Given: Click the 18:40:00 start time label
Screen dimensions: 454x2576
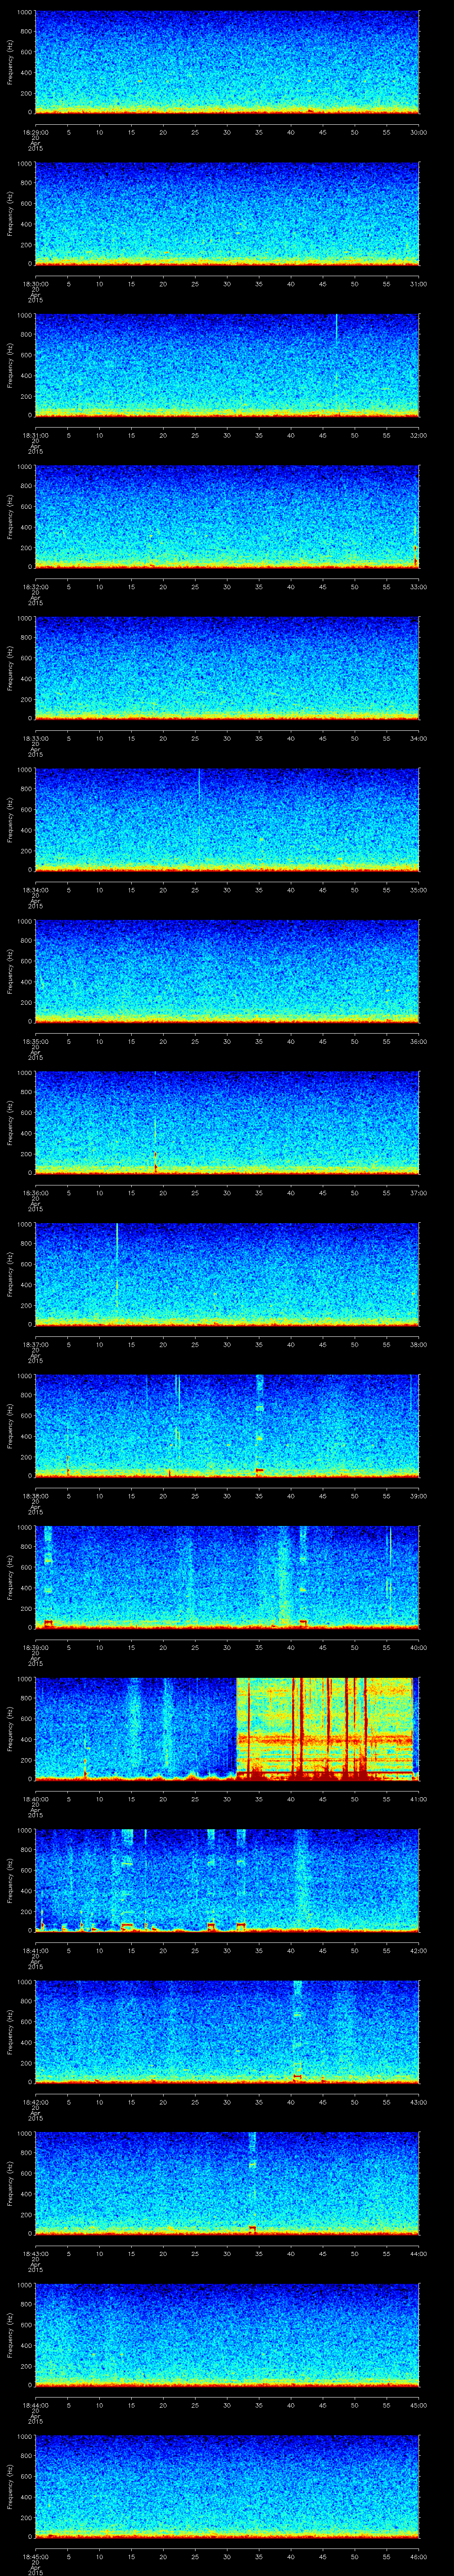Looking at the screenshot, I should (35, 1798).
